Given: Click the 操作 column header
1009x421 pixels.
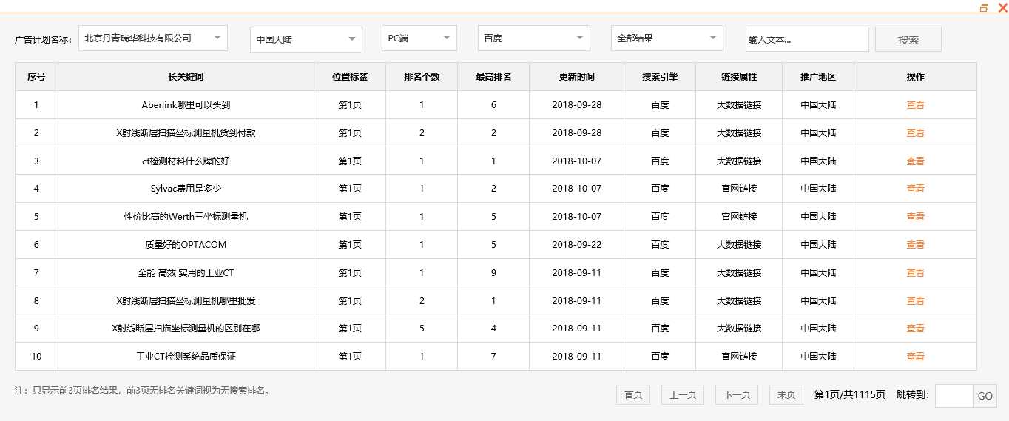Looking at the screenshot, I should click(x=915, y=77).
